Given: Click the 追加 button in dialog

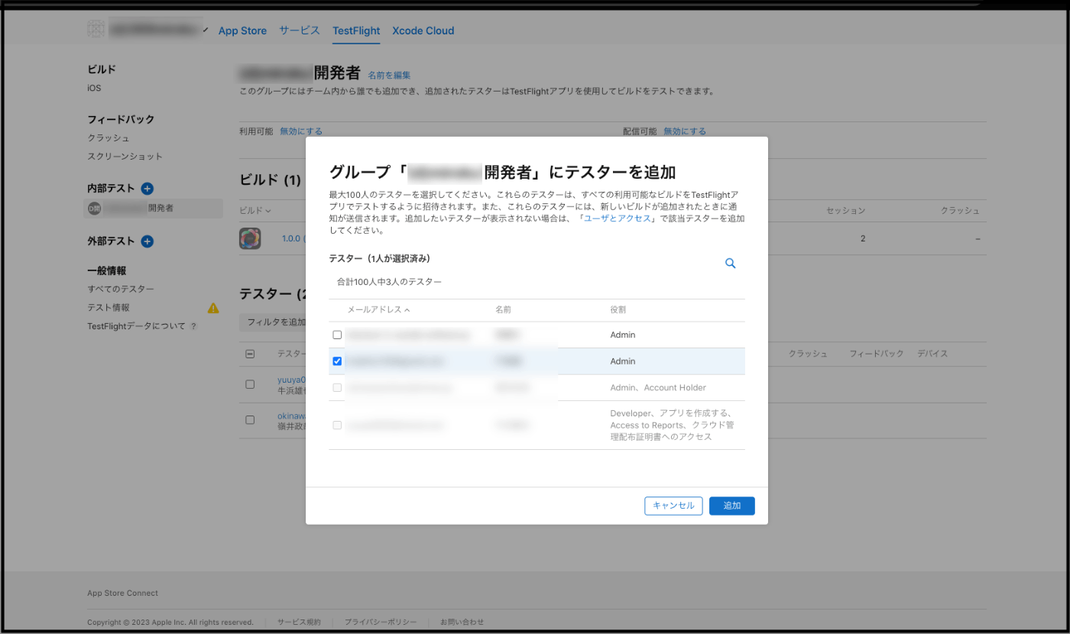Looking at the screenshot, I should click(x=731, y=506).
